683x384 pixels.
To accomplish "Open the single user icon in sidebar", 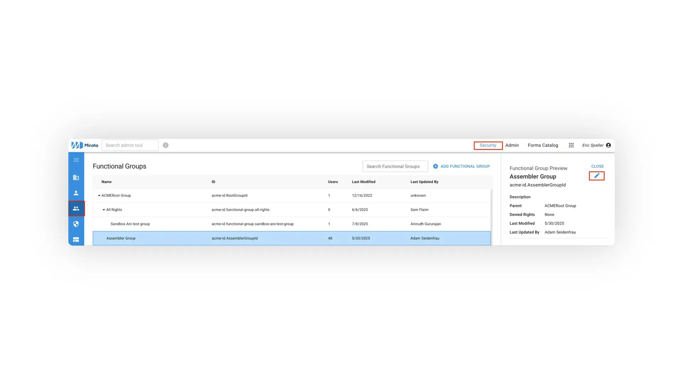I will [76, 193].
